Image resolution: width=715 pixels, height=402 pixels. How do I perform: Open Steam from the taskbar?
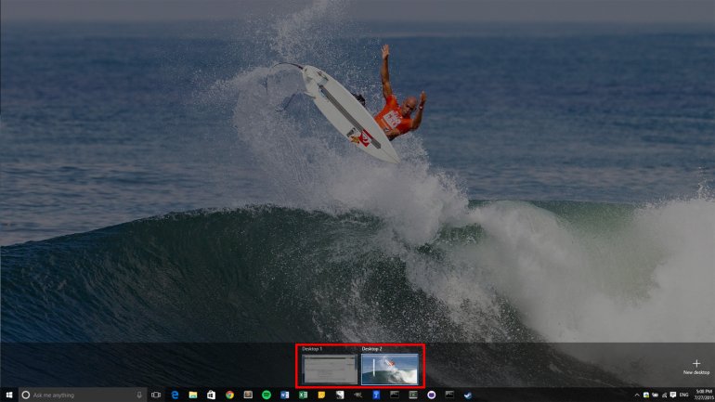click(x=468, y=395)
